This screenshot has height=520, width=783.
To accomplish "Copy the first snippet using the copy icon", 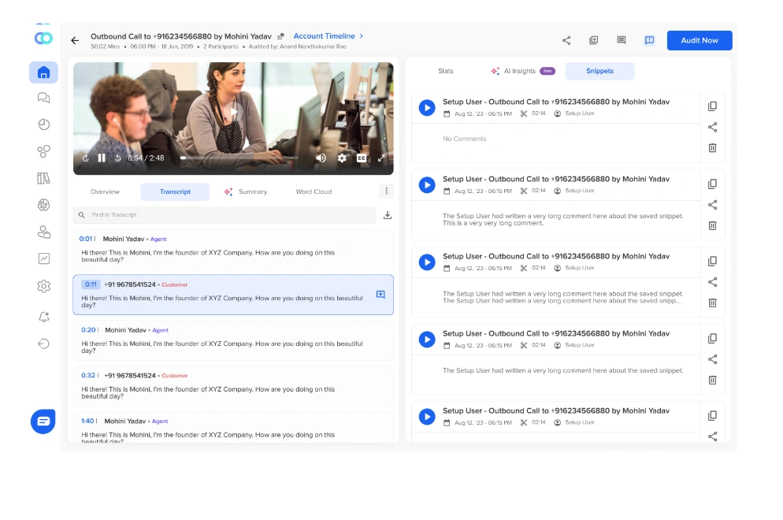I will click(x=712, y=106).
